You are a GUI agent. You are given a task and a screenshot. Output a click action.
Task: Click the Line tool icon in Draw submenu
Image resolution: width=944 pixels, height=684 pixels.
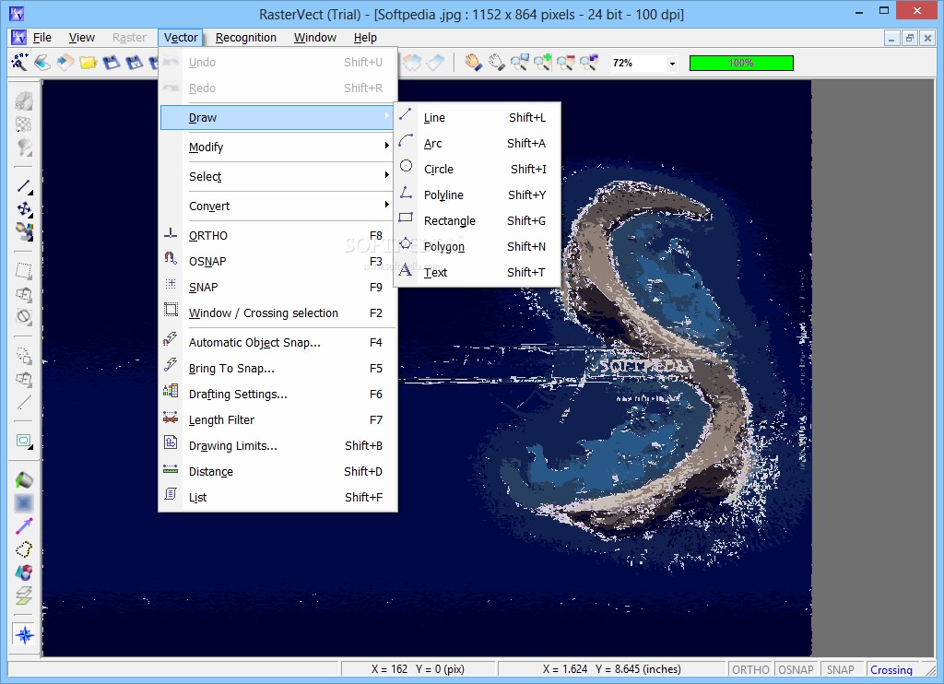[x=406, y=113]
